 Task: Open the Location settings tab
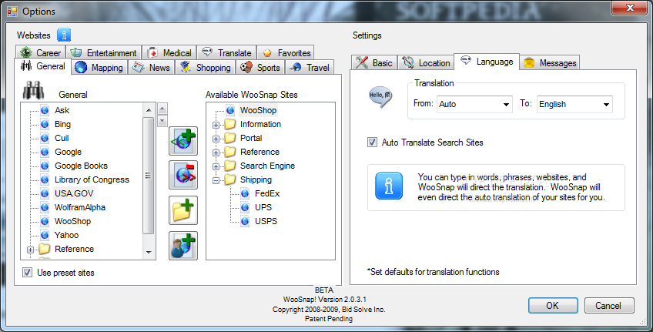point(426,63)
